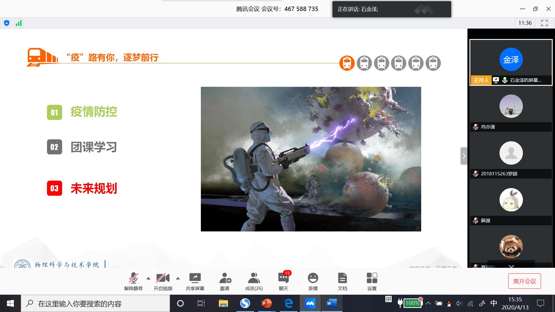This screenshot has height=312, width=555.
Task: Open the network signal status icon
Action: coord(19,23)
